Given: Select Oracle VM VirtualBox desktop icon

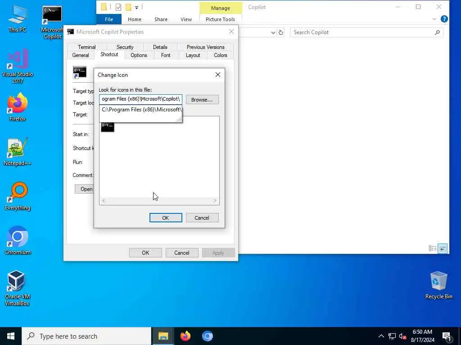Looking at the screenshot, I should point(17,288).
